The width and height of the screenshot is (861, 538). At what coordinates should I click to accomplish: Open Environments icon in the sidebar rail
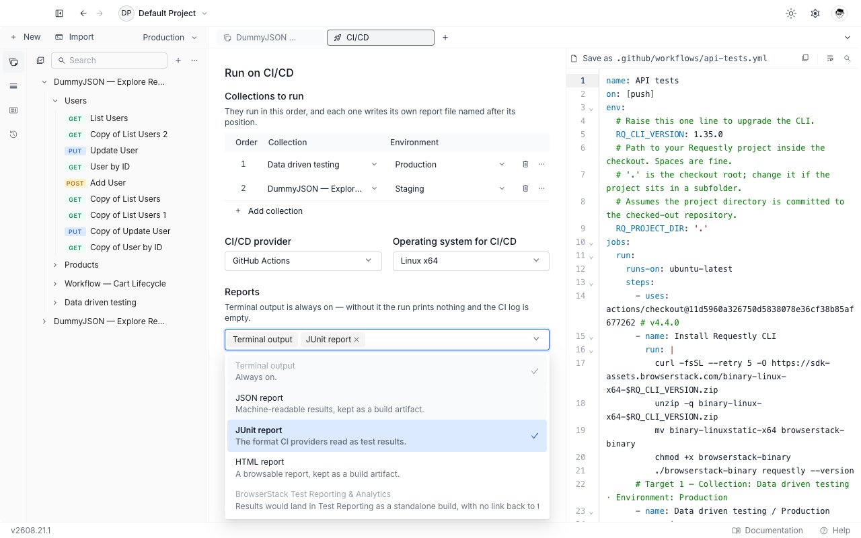(13, 86)
